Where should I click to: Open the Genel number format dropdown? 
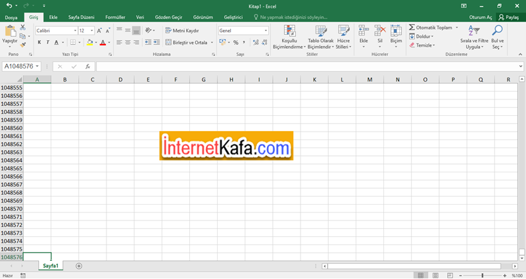[x=266, y=30]
